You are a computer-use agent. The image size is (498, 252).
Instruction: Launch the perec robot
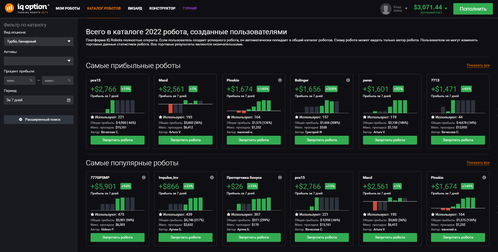click(x=390, y=140)
